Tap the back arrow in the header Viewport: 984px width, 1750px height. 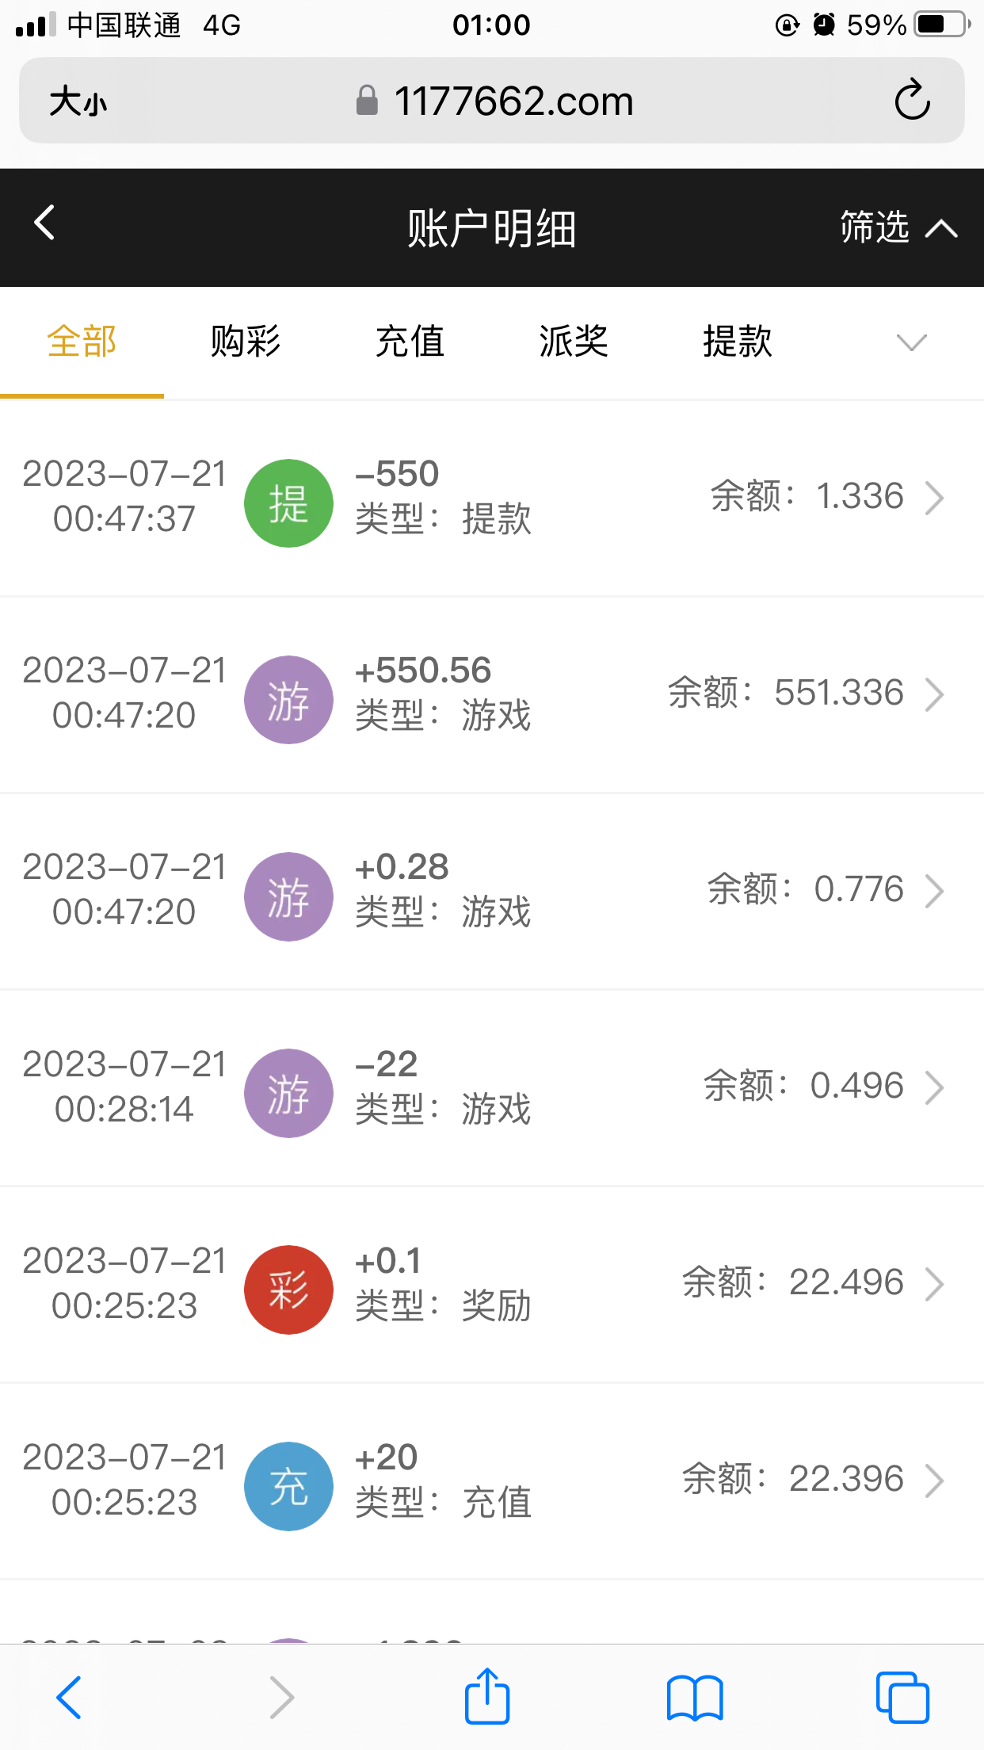(45, 223)
